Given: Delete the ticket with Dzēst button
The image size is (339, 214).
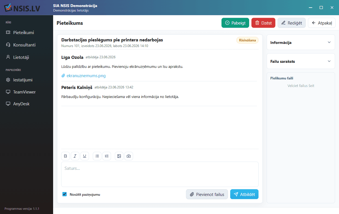Looking at the screenshot, I should [263, 23].
